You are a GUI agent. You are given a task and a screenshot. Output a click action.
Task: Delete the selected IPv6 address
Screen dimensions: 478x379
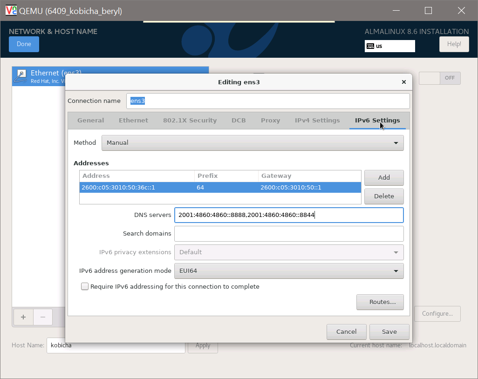click(384, 196)
